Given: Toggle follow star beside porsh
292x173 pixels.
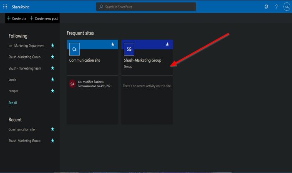Looking at the screenshot, I should [53, 80].
